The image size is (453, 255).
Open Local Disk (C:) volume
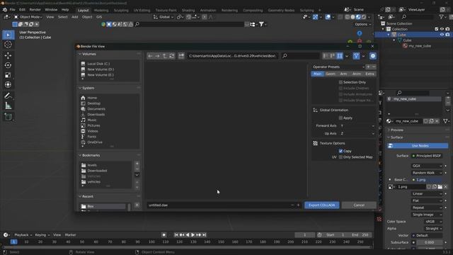point(98,64)
